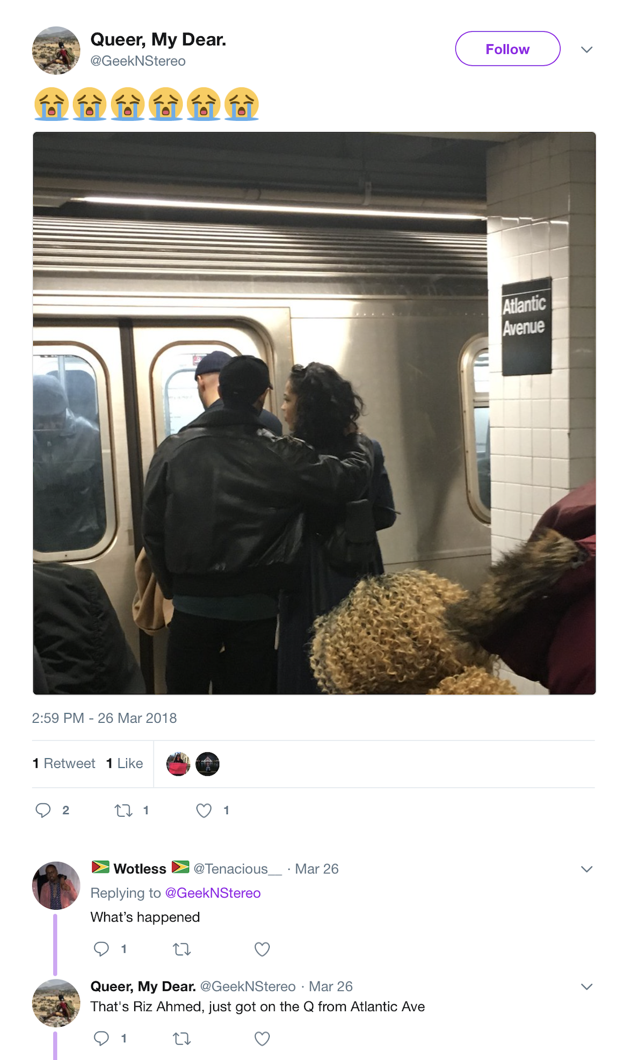Retweet Wotless's "What's happened" reply
The width and height of the screenshot is (624, 1060).
[x=182, y=949]
